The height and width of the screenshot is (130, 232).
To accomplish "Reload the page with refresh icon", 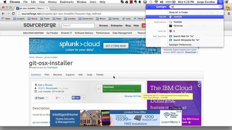I will pyautogui.click(x=13, y=14).
